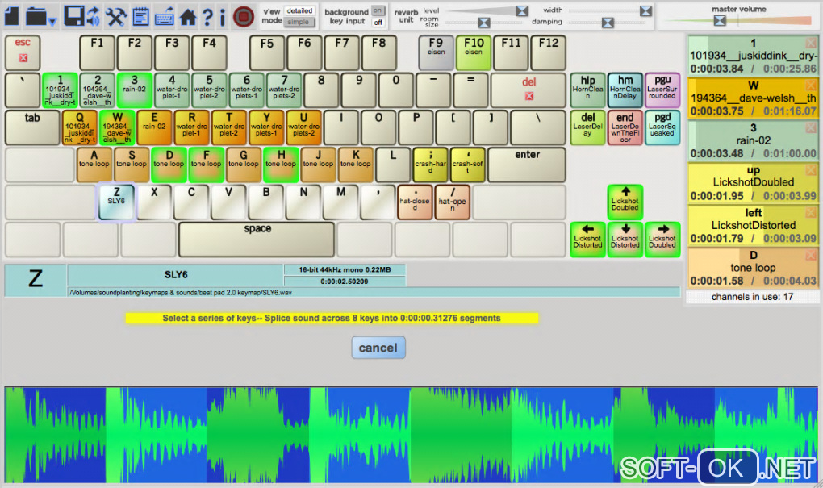Image resolution: width=823 pixels, height=488 pixels.
Task: Select the pgu LaserSurrounded key
Action: tap(662, 90)
